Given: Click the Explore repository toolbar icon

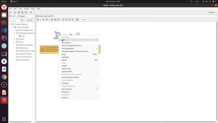Looking at the screenshot, I should coord(19,12).
